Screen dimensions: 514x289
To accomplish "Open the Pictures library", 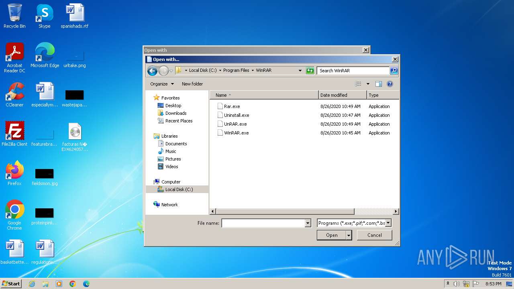I will [173, 159].
